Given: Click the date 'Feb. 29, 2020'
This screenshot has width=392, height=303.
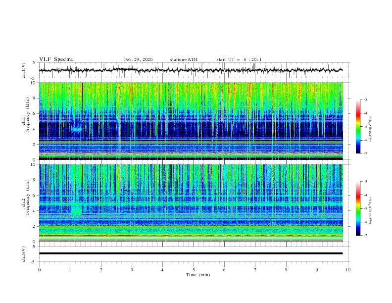Looking at the screenshot, I should click(138, 59).
